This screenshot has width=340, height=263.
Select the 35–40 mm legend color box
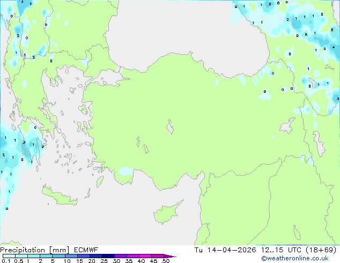pyautogui.click(x=132, y=256)
